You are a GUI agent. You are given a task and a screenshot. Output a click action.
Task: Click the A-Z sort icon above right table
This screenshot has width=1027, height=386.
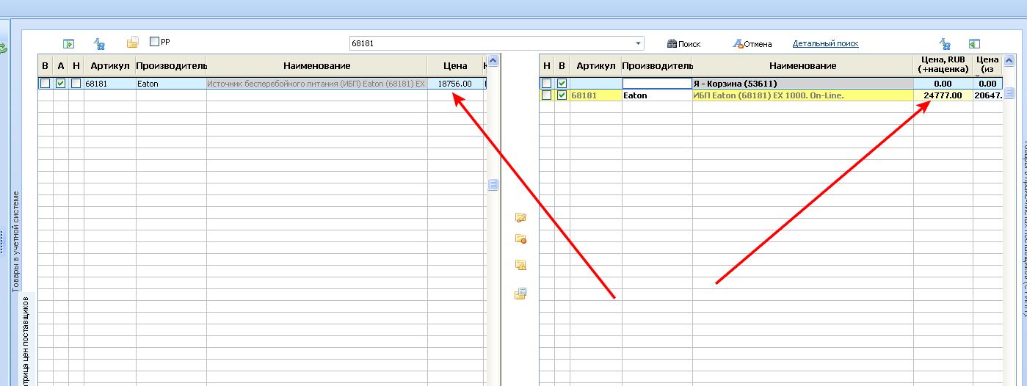(x=946, y=44)
